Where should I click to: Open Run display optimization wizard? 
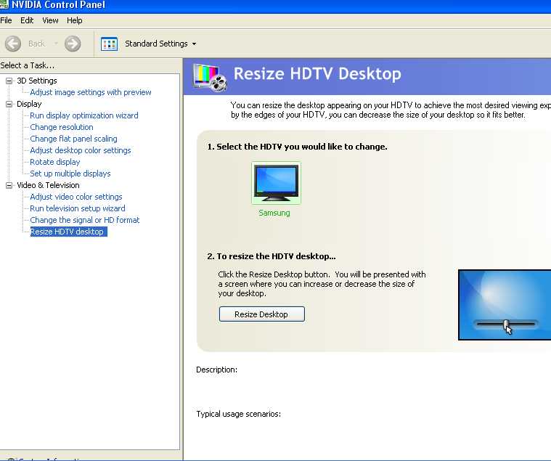tap(84, 115)
